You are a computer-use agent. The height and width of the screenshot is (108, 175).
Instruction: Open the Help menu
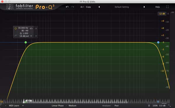click(157, 7)
